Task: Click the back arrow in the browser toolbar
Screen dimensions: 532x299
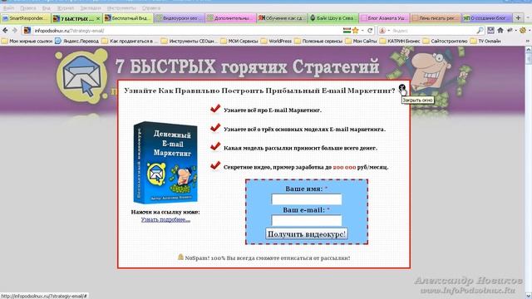Action: coord(5,31)
